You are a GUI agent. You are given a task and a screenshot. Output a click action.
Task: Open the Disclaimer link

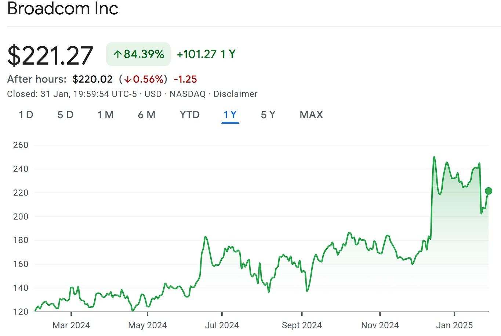pyautogui.click(x=236, y=94)
